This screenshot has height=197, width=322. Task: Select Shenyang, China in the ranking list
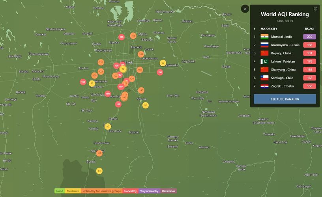coord(283,70)
